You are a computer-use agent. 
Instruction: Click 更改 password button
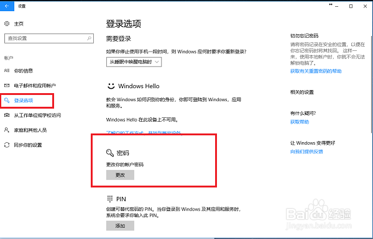pyautogui.click(x=120, y=175)
